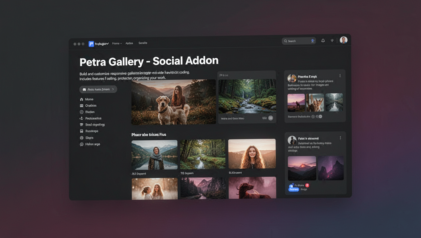Screen dimensions: 421x238
Task: Open the three-dot menu on the top right post
Action: (x=340, y=75)
